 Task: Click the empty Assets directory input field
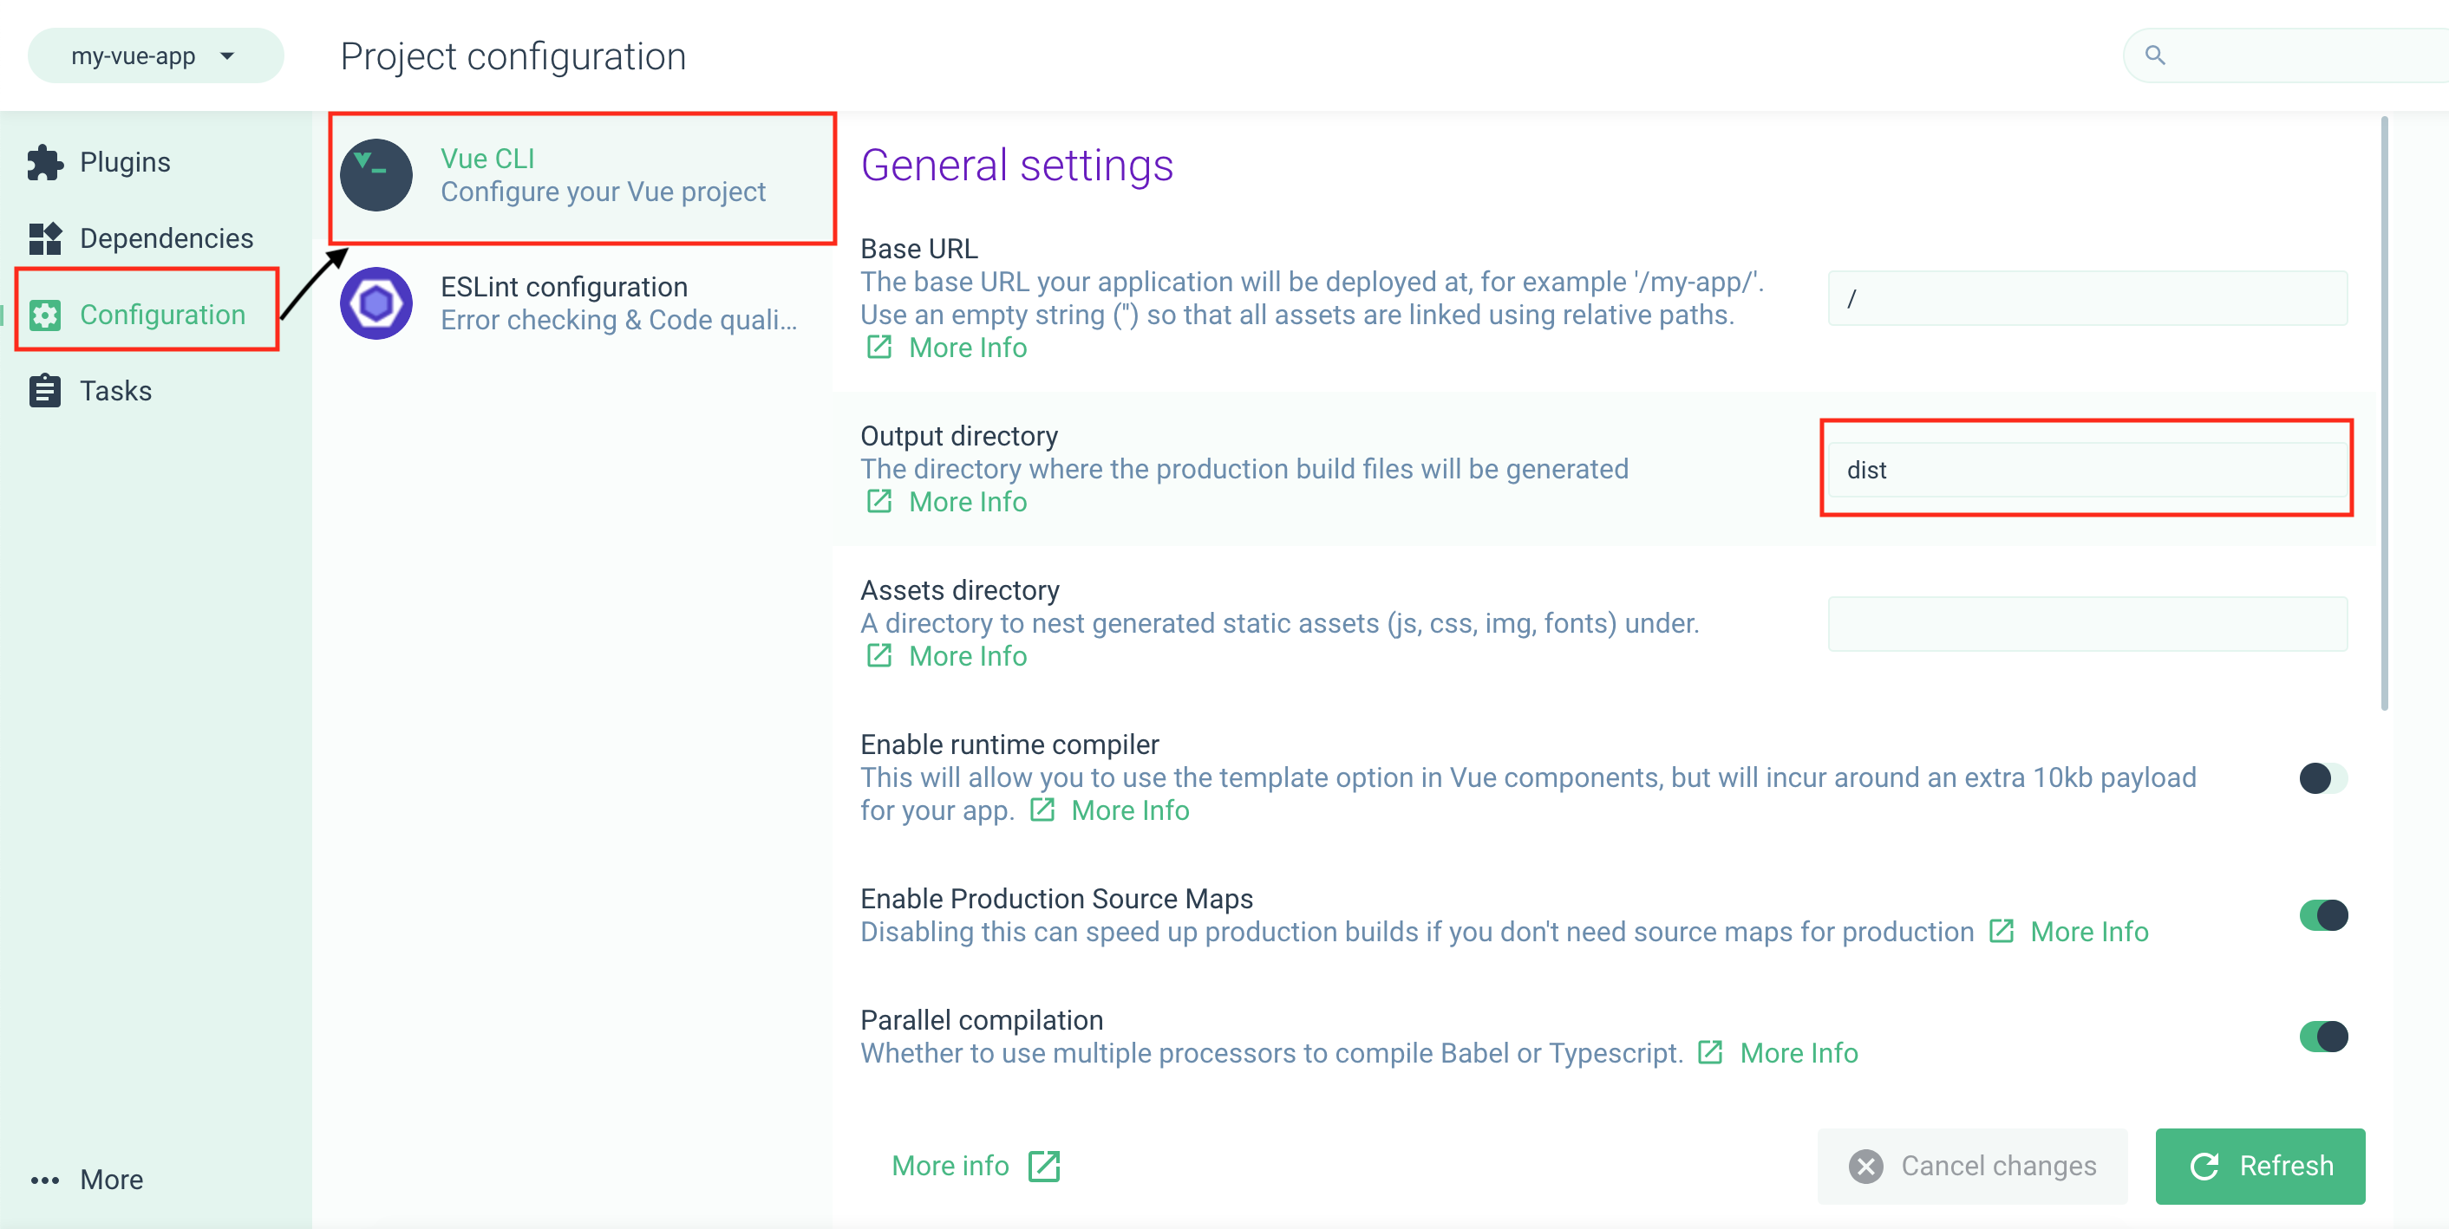(x=2087, y=623)
